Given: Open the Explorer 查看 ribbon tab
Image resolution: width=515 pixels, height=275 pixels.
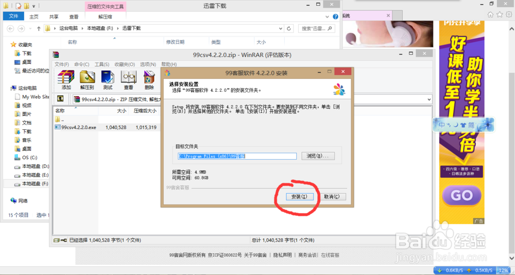Looking at the screenshot, I should (74, 16).
